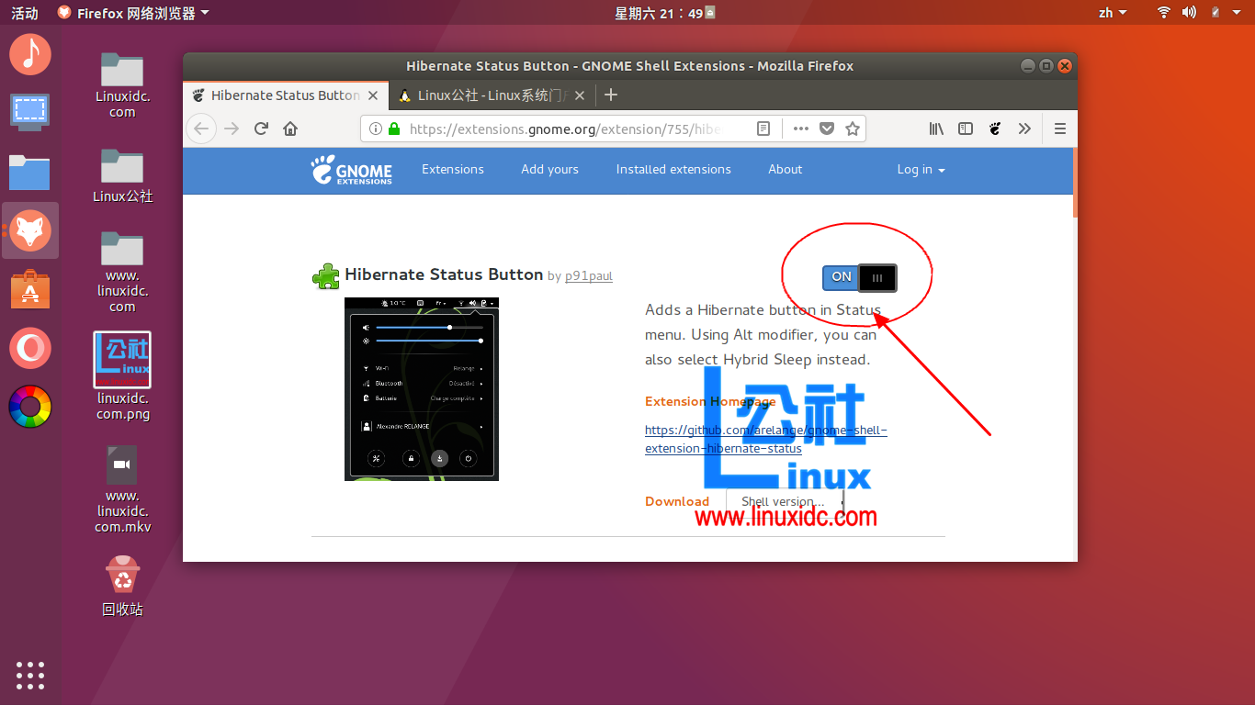
Task: Close the Hibernate Status Button tab
Action: coord(373,95)
